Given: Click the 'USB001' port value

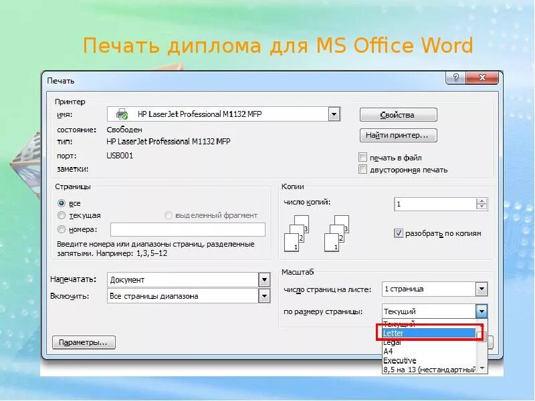Looking at the screenshot, I should click(120, 156).
